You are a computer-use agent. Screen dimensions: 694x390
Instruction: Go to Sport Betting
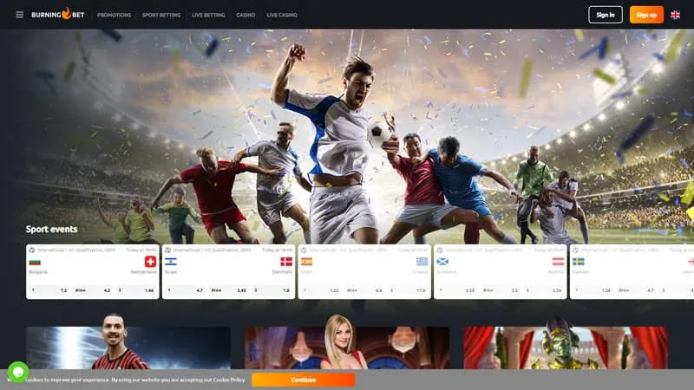(x=161, y=15)
